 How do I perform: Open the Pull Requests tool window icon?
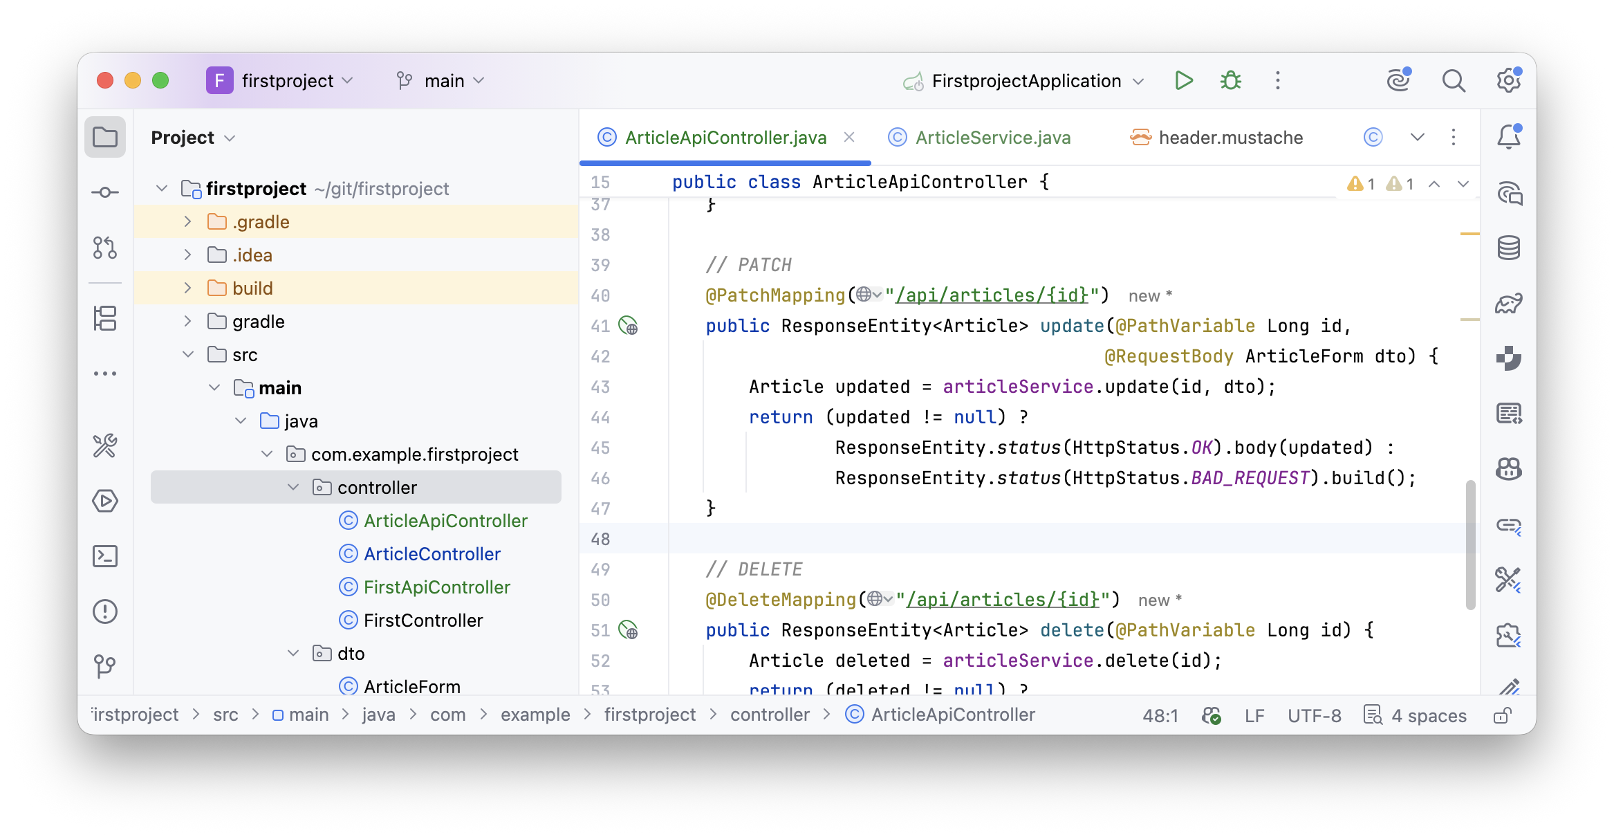coord(105,248)
